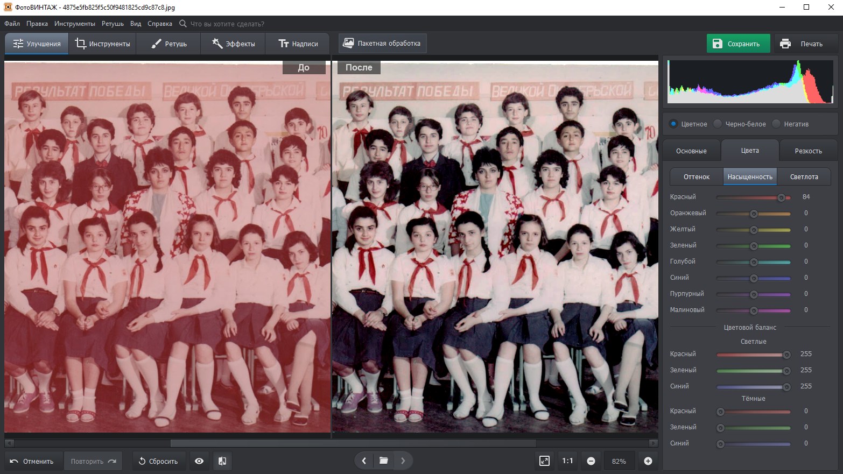Open the Резкость settings tab

pos(808,151)
